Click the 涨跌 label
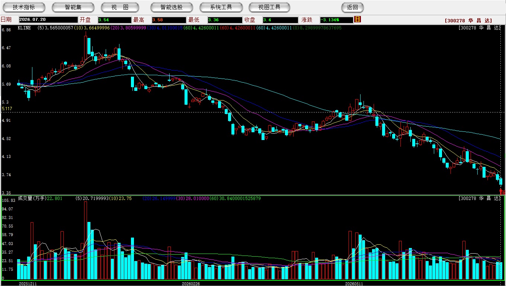The image size is (506, 286). click(307, 20)
